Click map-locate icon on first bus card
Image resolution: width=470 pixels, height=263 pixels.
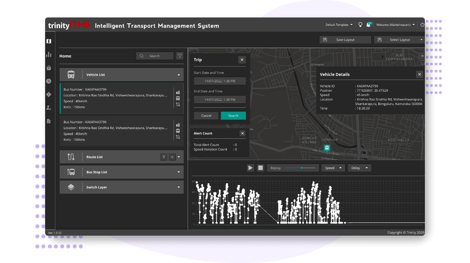click(178, 92)
